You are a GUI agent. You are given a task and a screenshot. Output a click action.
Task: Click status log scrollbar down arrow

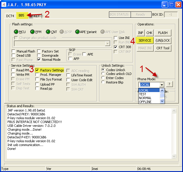(174, 156)
